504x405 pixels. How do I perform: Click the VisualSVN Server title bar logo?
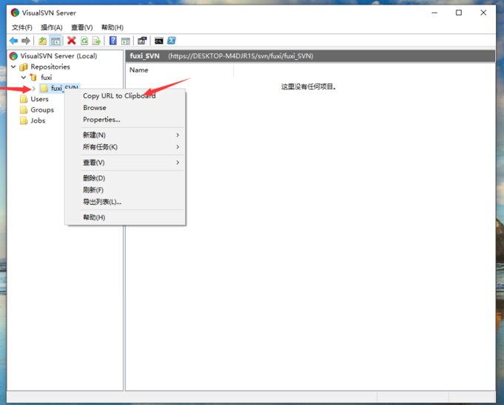15,13
